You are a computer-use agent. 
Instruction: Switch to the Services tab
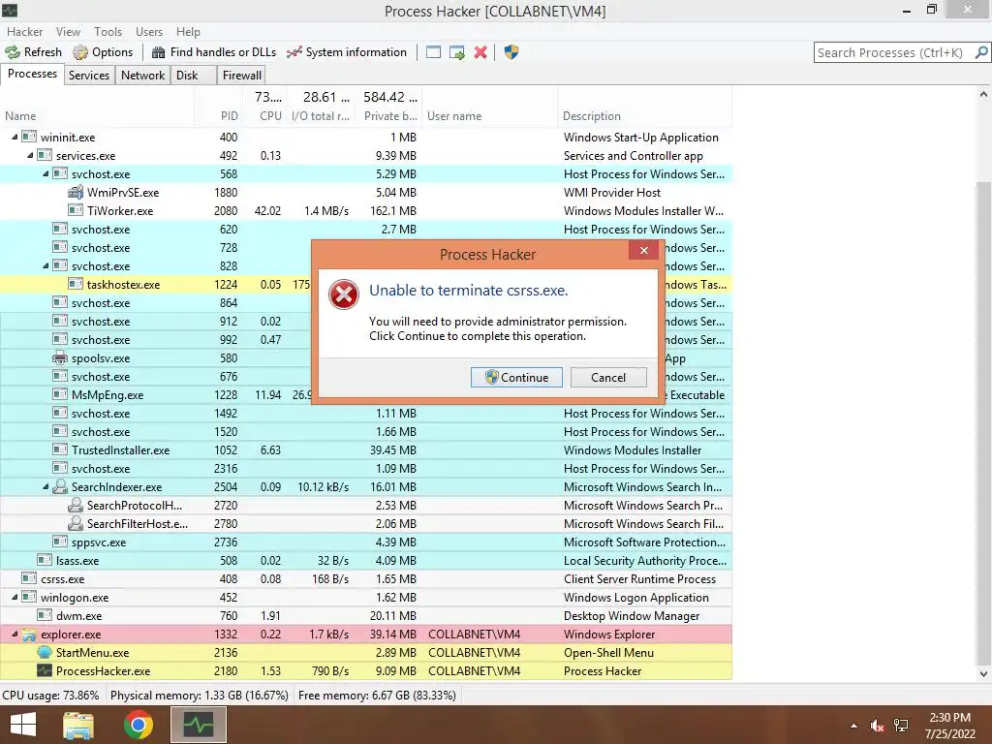tap(88, 76)
